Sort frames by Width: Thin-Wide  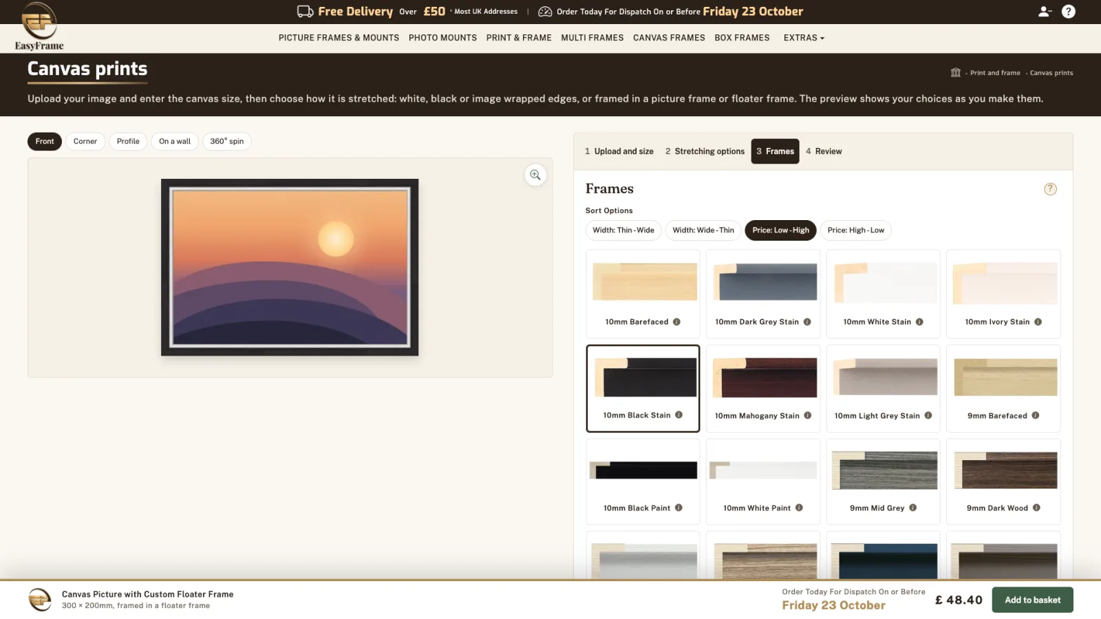click(623, 230)
